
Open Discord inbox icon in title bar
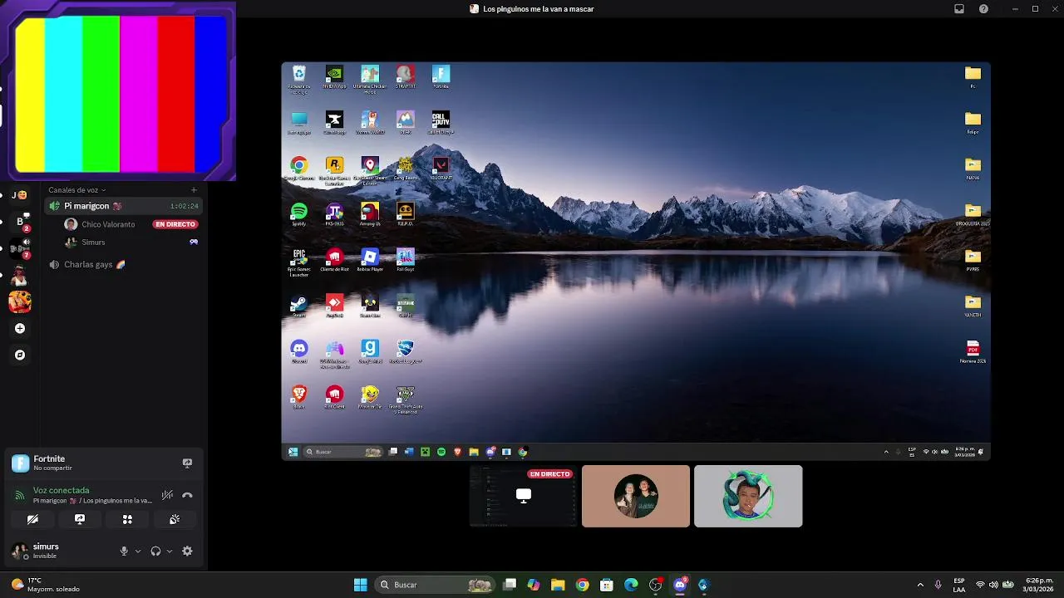(x=959, y=9)
